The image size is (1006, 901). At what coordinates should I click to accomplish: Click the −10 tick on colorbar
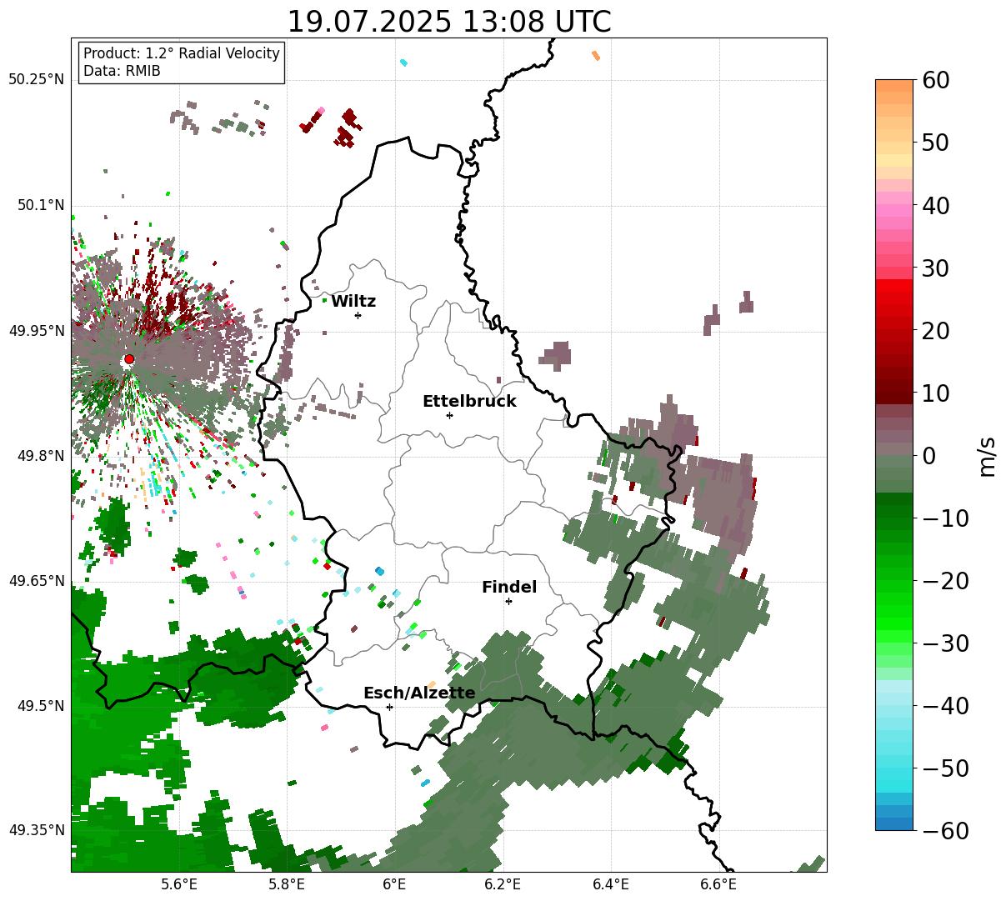coord(945,518)
